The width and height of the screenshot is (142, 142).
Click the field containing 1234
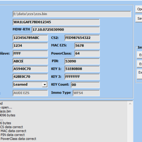(x=30, y=46)
